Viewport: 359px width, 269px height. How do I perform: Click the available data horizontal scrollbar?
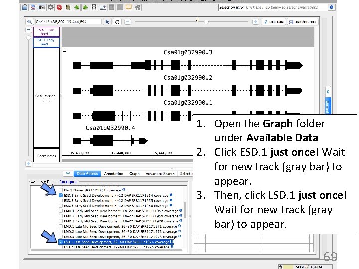[x=107, y=250]
